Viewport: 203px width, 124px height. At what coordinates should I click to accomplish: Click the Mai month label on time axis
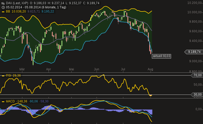coord(71,69)
